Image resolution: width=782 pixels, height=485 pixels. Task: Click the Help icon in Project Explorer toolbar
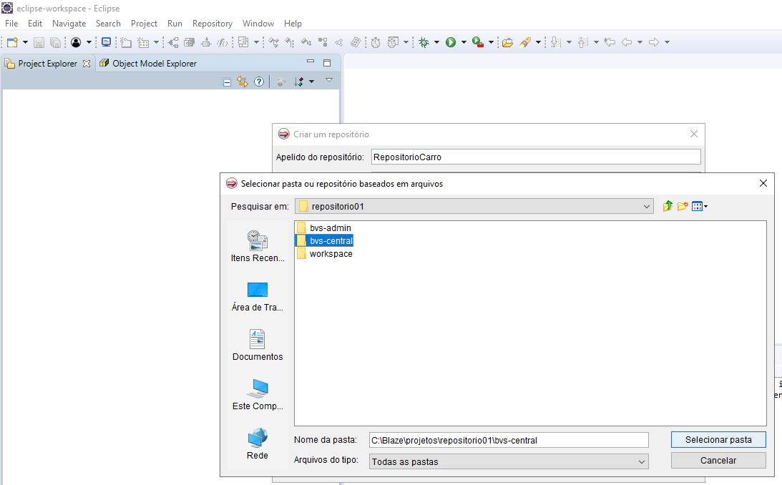258,81
